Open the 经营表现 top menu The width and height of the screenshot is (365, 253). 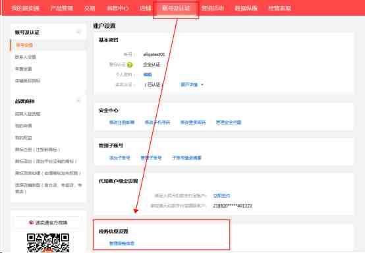(x=279, y=8)
